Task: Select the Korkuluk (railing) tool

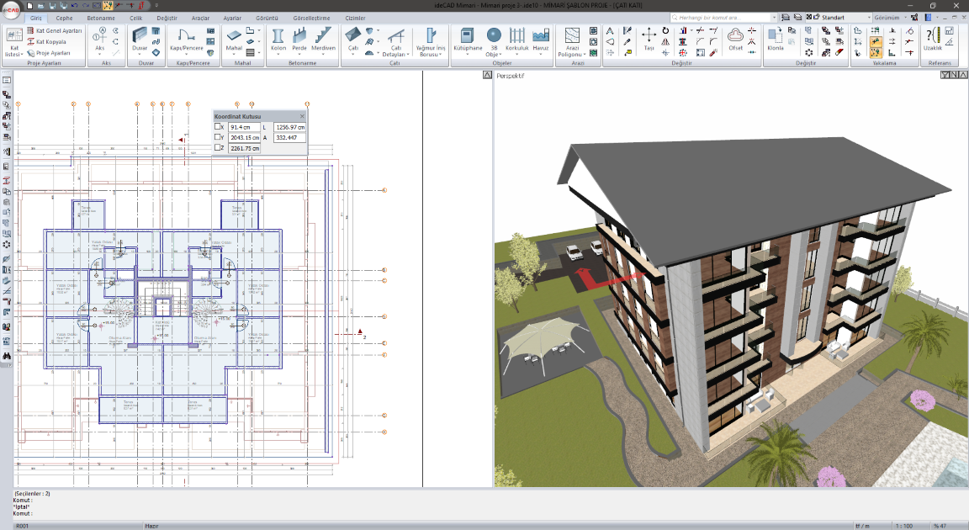Action: pyautogui.click(x=516, y=37)
